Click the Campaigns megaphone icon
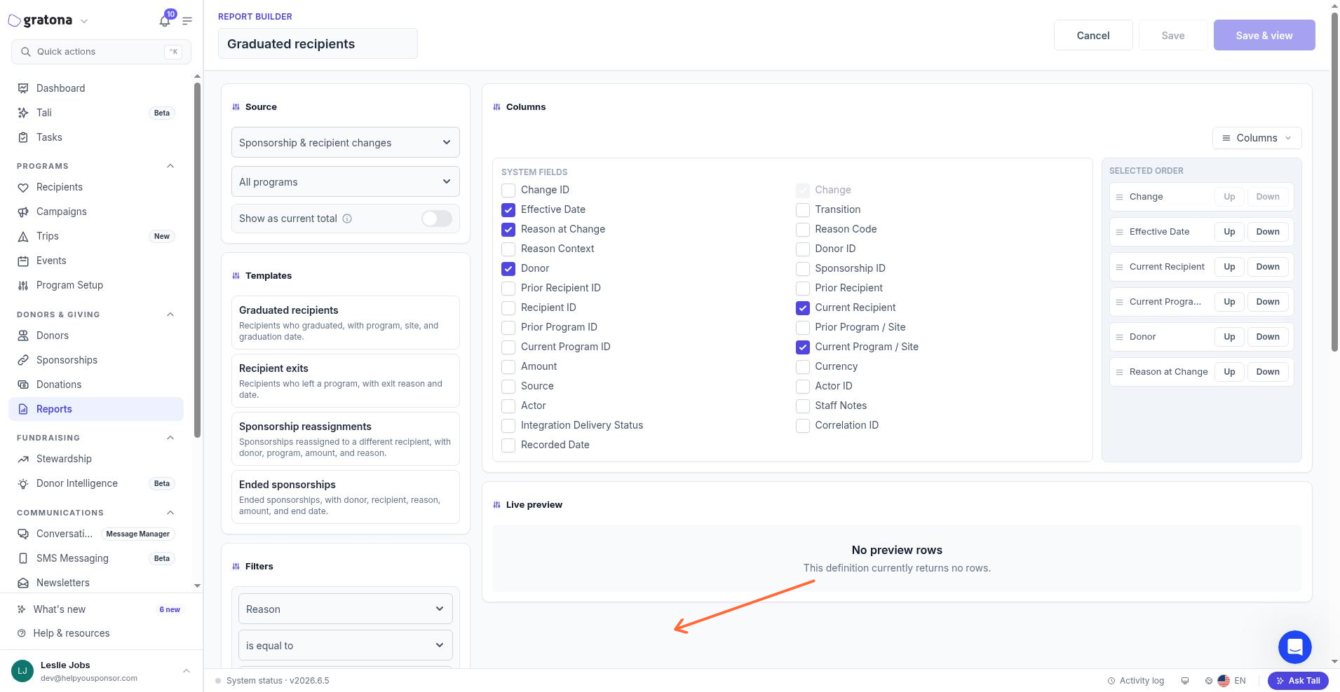 [23, 212]
